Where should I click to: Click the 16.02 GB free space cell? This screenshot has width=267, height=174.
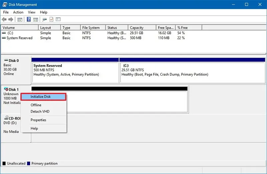(165, 33)
